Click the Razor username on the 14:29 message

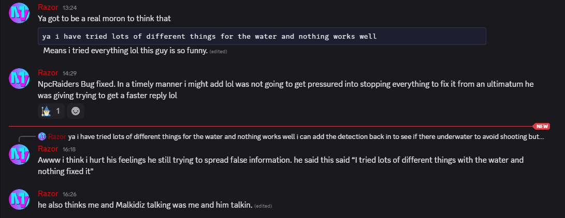click(48, 73)
